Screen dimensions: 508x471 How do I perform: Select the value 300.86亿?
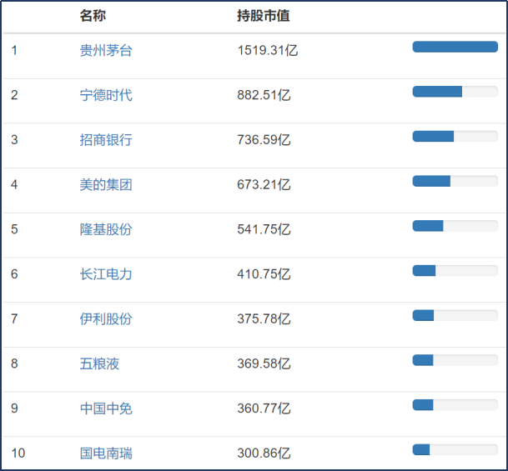pyautogui.click(x=264, y=453)
